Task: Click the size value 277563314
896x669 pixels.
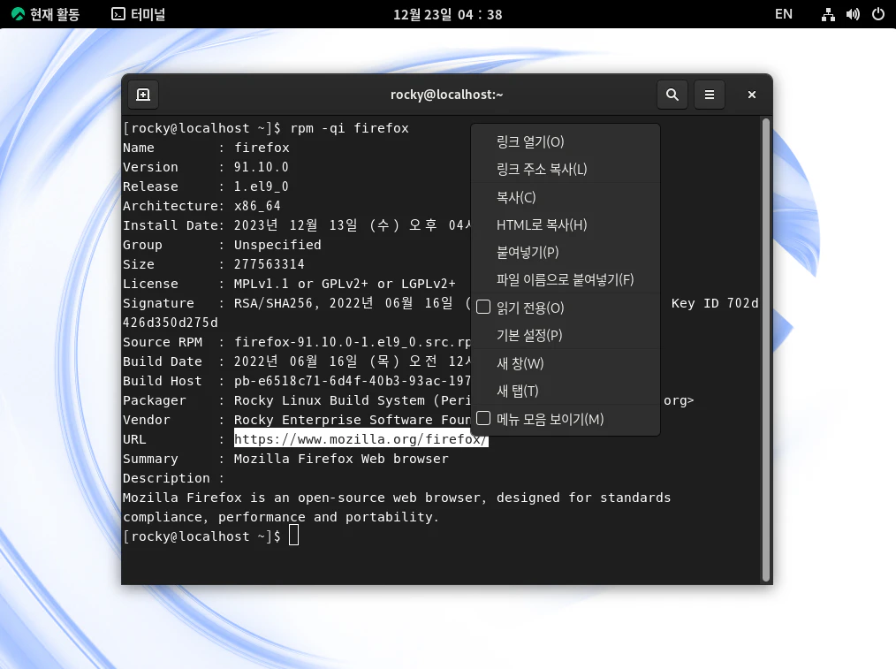Action: point(270,264)
